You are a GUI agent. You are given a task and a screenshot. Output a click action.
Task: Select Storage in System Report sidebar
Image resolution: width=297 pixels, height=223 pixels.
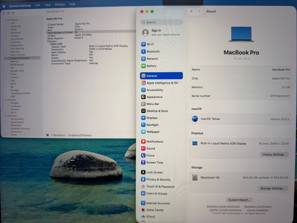tap(14, 90)
